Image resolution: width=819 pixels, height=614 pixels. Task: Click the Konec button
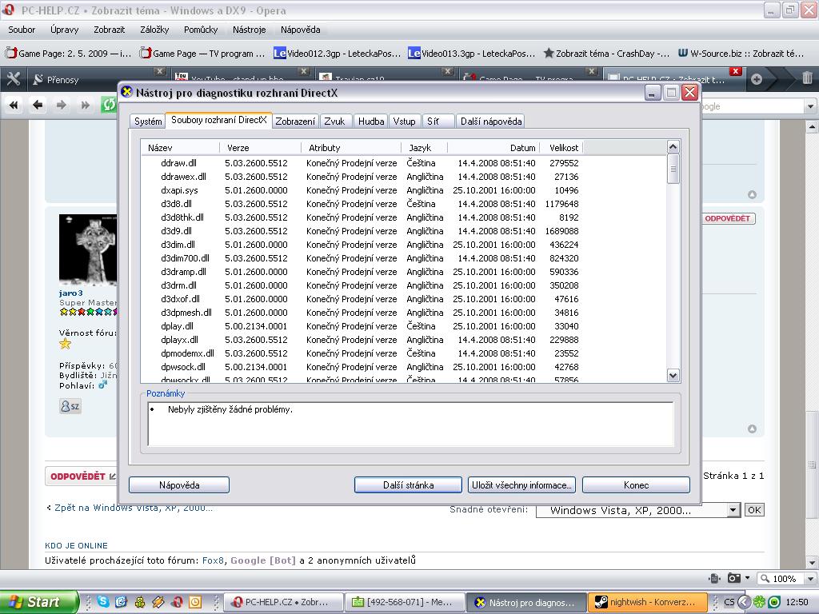tap(636, 485)
